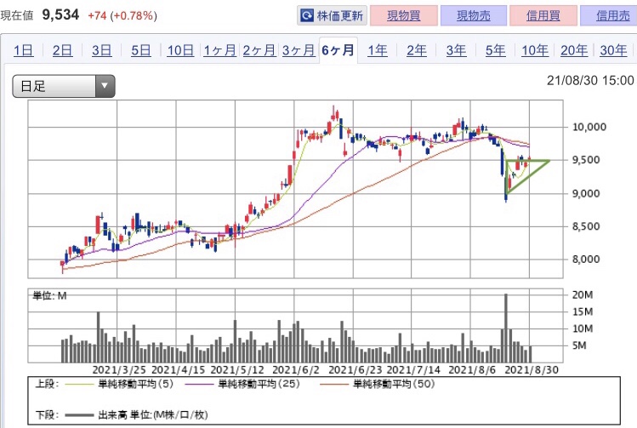This screenshot has height=428, width=637.
Task: Switch to the 1日 chart period tab
Action: (x=24, y=50)
